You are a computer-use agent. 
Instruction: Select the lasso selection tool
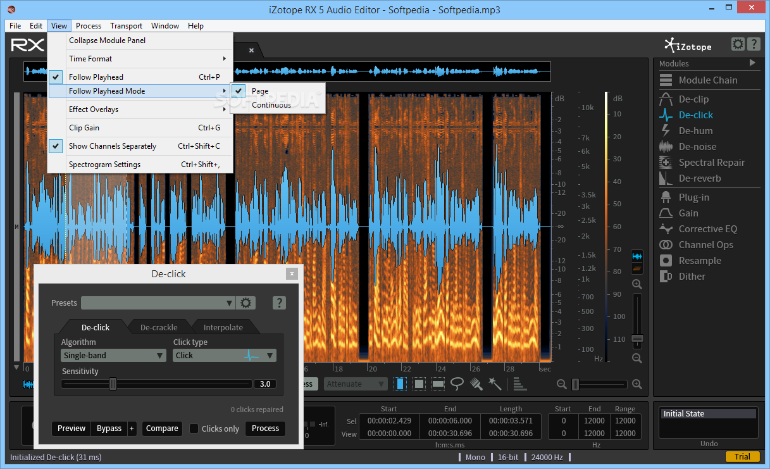457,384
